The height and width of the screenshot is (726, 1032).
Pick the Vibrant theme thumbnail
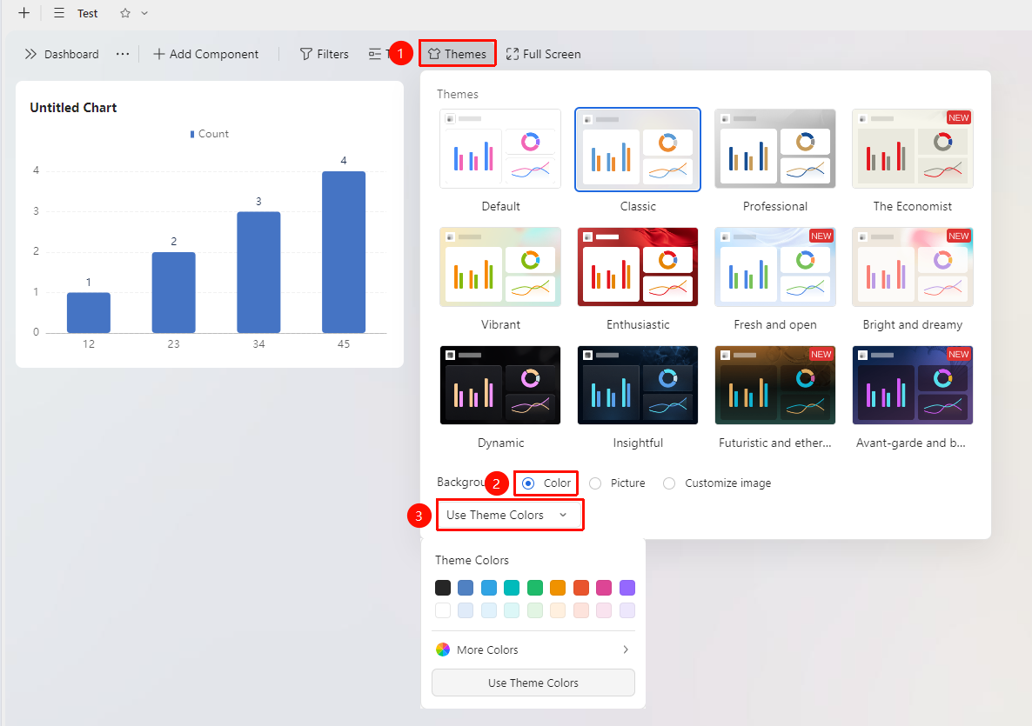coord(500,267)
